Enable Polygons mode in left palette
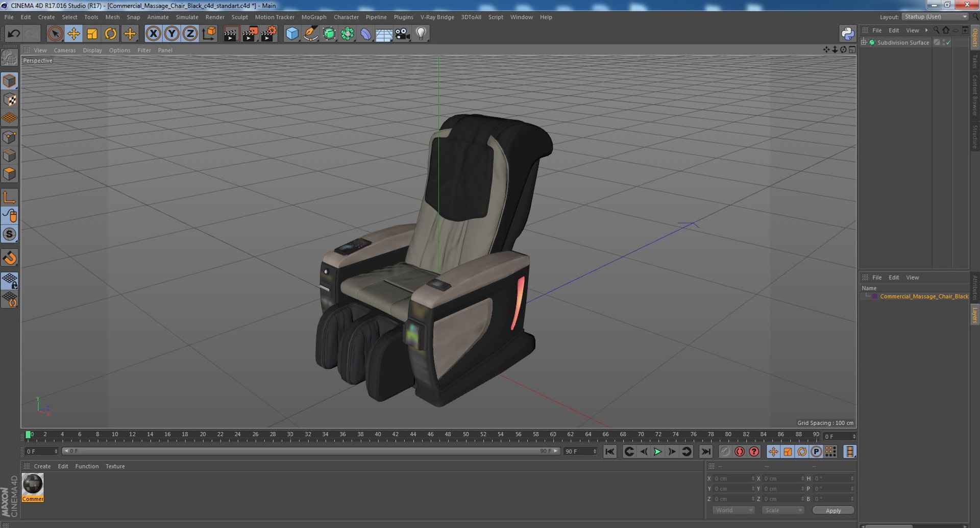 (x=10, y=174)
